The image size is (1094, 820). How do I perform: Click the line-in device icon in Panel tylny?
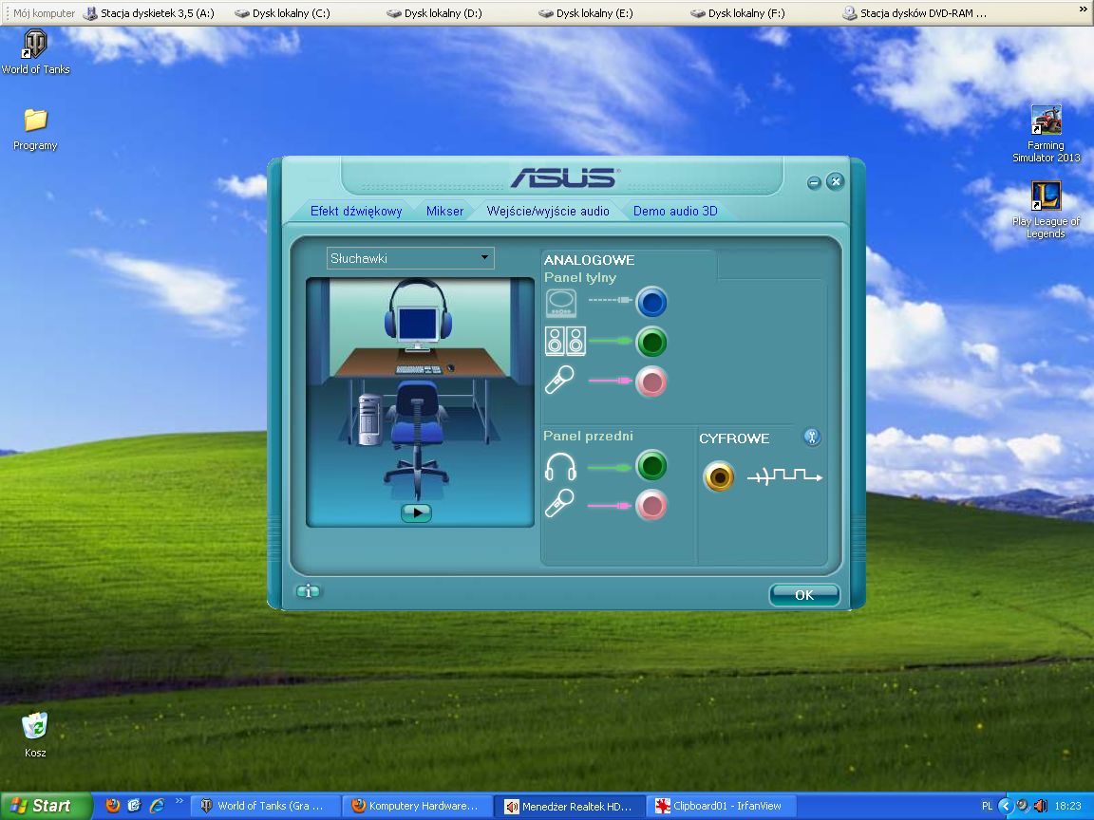pos(561,304)
